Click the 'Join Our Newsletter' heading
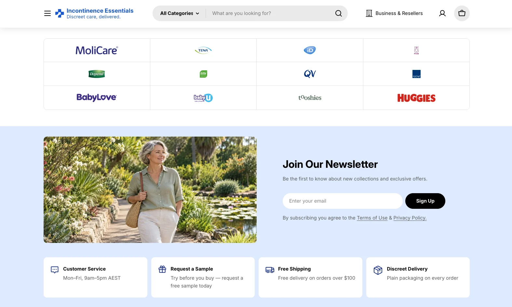Screen dimensions: 512x307 (330, 164)
